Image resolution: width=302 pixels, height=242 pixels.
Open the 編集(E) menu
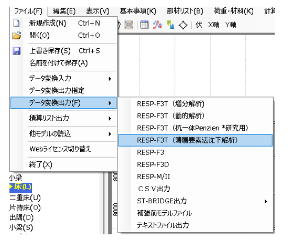tap(64, 11)
